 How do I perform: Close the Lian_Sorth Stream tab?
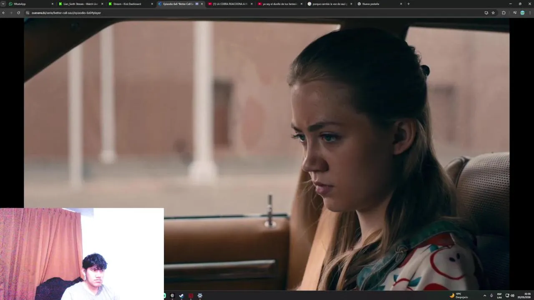(x=102, y=4)
